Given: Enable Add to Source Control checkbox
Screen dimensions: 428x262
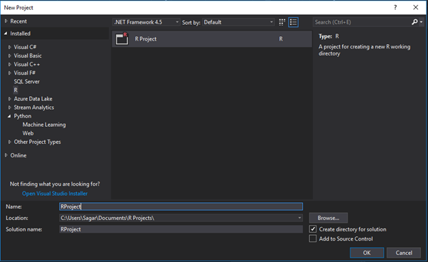Looking at the screenshot, I should coord(313,239).
